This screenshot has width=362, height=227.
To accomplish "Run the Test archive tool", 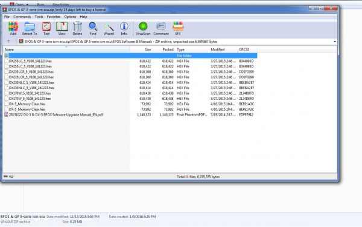I will 46,28.
